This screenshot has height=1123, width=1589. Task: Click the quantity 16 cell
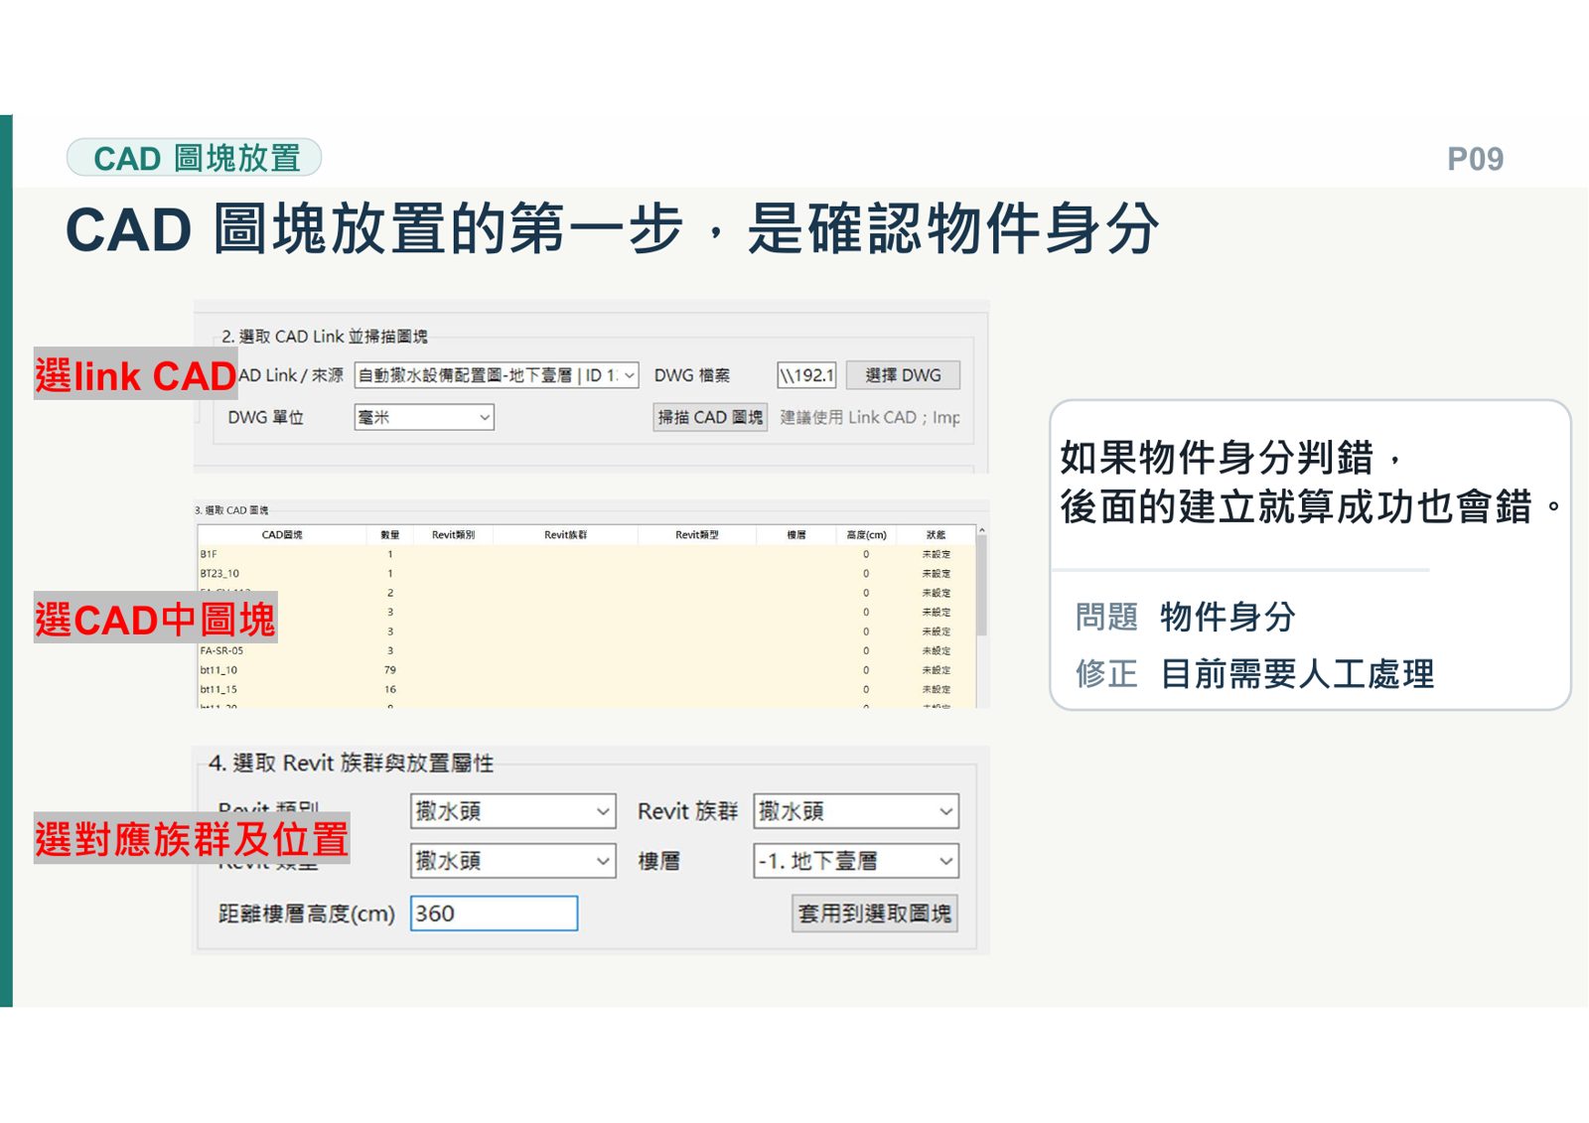coord(390,689)
